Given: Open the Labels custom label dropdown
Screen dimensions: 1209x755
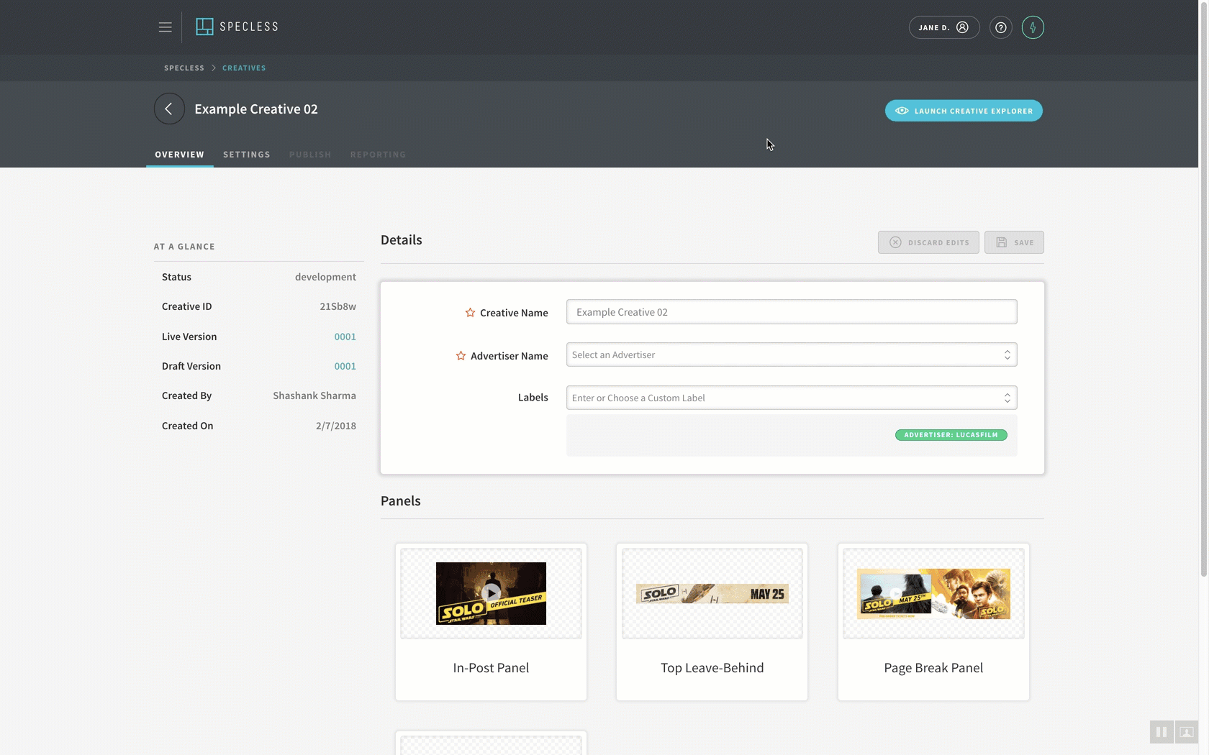Looking at the screenshot, I should point(792,398).
